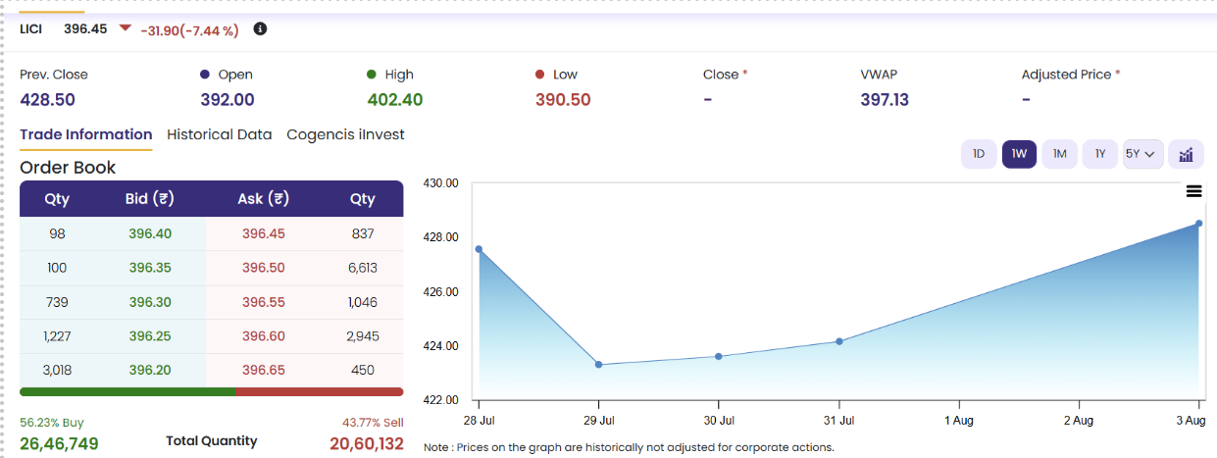Click the top bid price 396.40
This screenshot has height=458, width=1217.
[150, 233]
